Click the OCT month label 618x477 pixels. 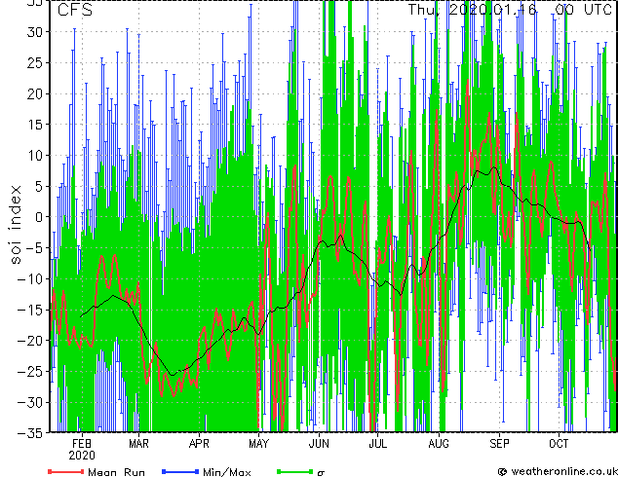click(559, 444)
